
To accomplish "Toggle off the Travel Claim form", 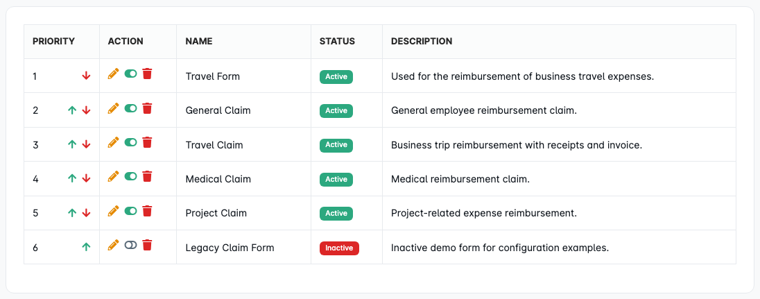I will tap(130, 142).
